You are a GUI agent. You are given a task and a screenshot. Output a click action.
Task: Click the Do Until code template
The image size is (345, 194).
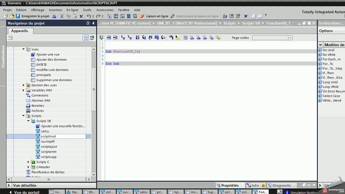point(328,50)
